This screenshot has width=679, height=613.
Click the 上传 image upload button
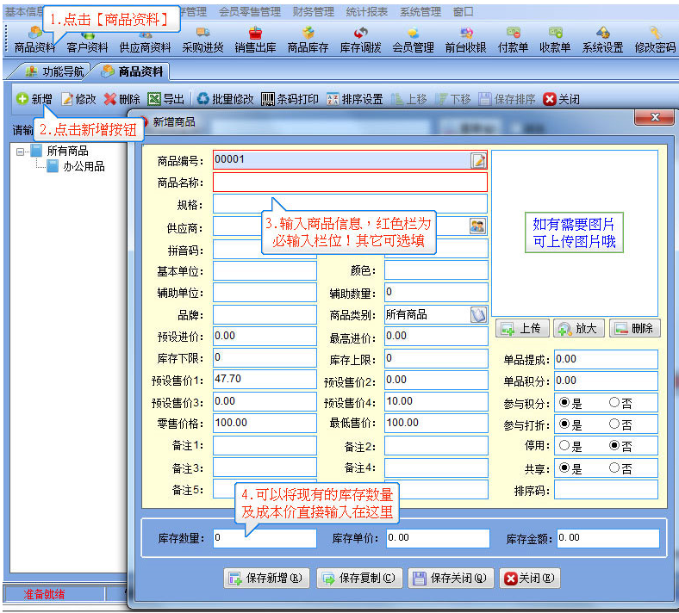tap(522, 328)
